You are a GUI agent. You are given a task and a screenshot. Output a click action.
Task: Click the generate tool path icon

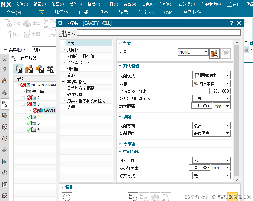coord(133,197)
